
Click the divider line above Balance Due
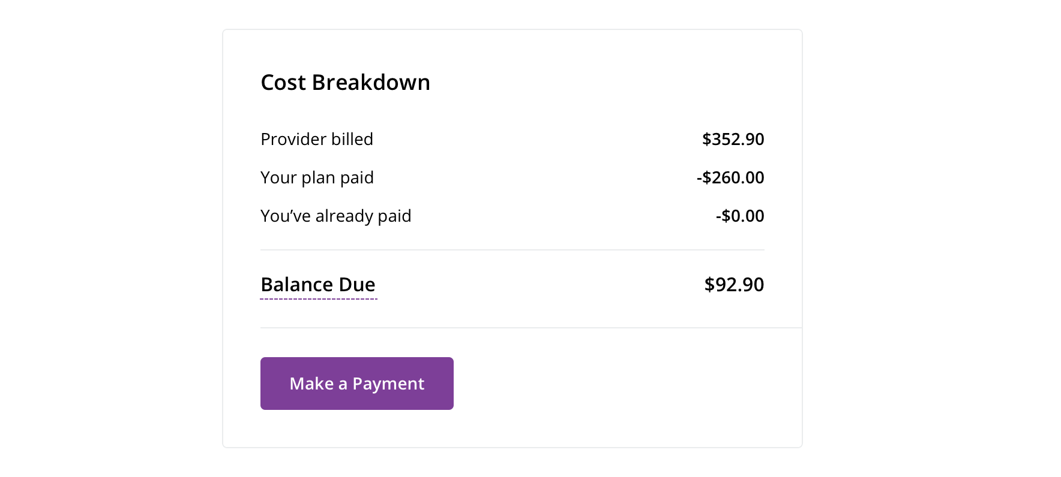pyautogui.click(x=512, y=250)
